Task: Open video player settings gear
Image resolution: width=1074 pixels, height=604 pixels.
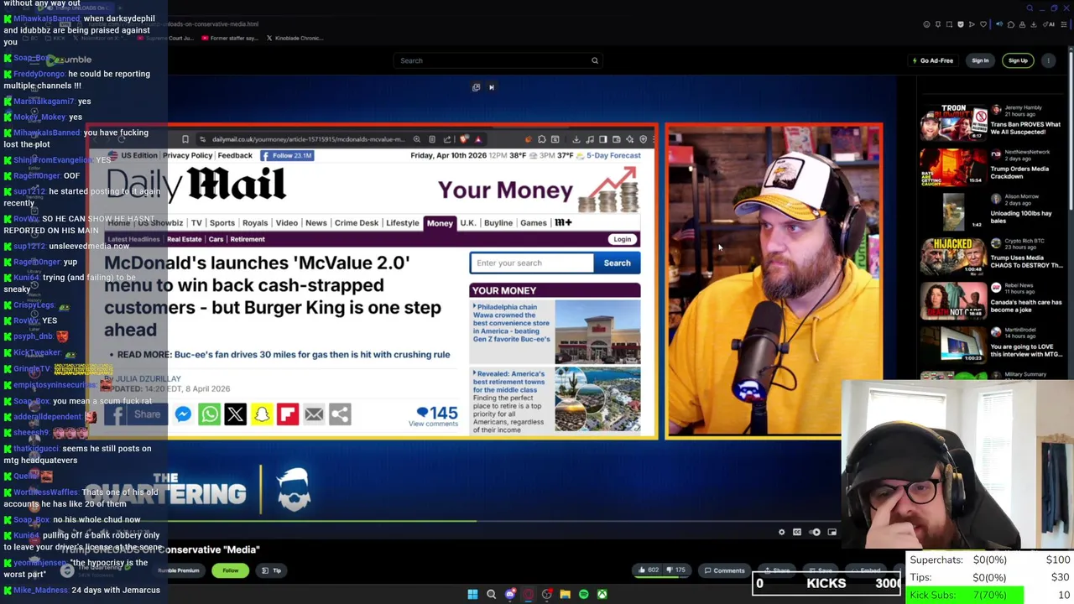Action: (x=781, y=532)
